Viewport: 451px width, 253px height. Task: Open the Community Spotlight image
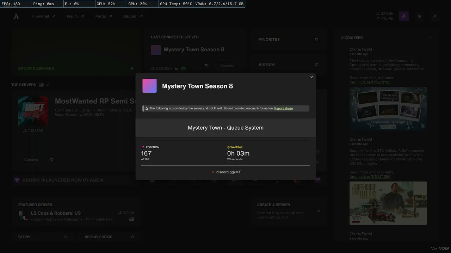[388, 109]
